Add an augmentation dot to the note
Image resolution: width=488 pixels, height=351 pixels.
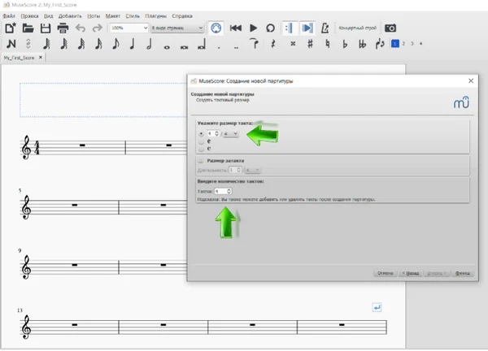[219, 47]
